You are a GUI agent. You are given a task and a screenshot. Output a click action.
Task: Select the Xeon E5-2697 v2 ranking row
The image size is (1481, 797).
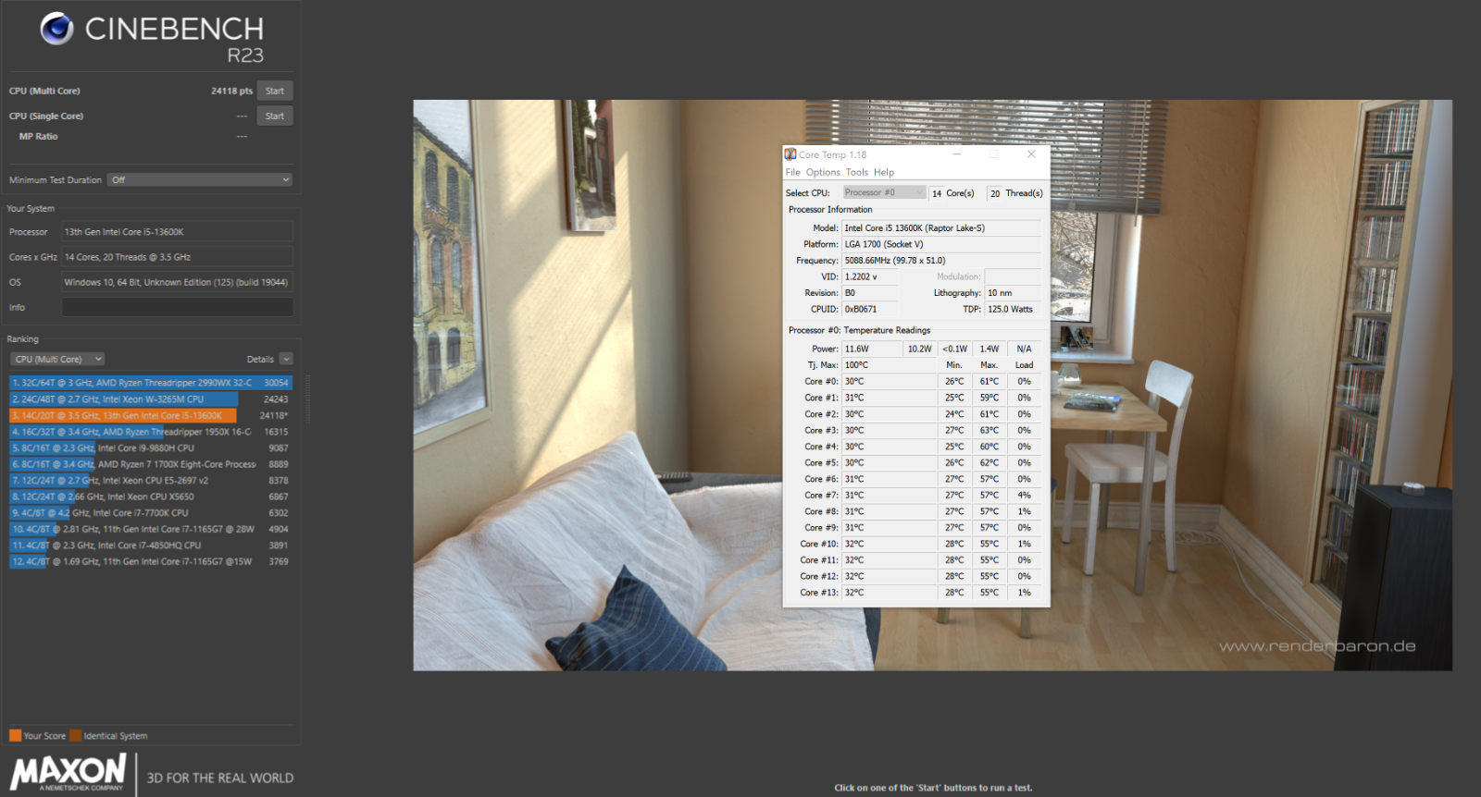(151, 481)
